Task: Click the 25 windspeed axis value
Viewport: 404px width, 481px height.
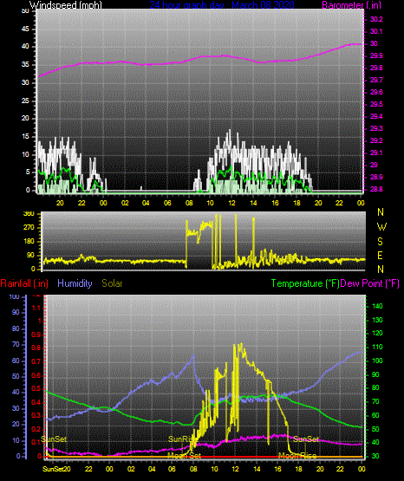Action: tap(25, 101)
